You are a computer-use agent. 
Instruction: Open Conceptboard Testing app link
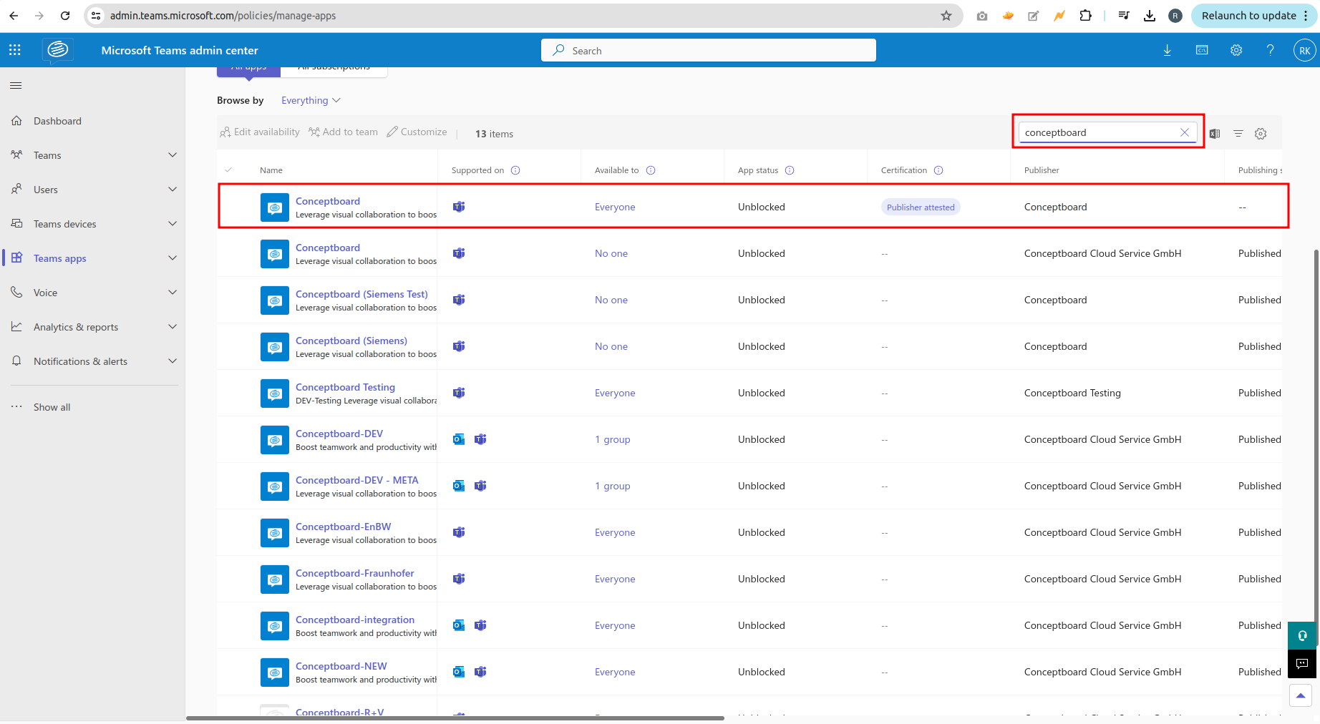[345, 387]
